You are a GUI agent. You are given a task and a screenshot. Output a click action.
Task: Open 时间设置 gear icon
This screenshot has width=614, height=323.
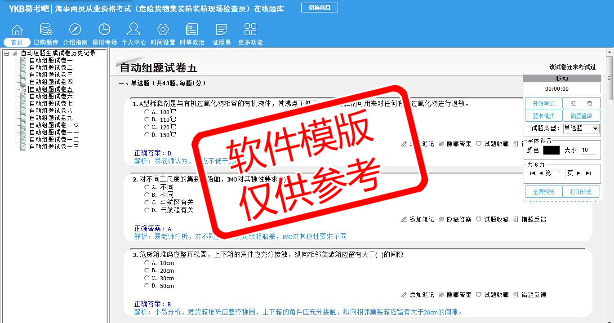[x=163, y=30]
